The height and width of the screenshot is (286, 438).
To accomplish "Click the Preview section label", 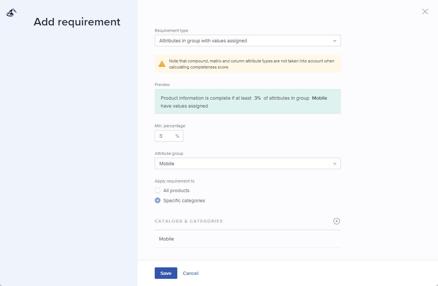I will point(162,85).
